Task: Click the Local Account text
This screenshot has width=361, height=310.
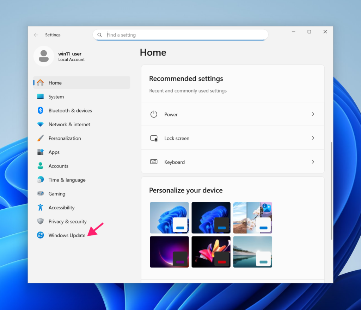Action: pyautogui.click(x=71, y=59)
